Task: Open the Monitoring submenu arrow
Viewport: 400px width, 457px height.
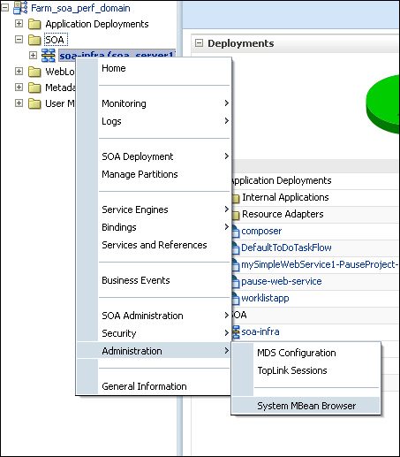Action: click(226, 103)
